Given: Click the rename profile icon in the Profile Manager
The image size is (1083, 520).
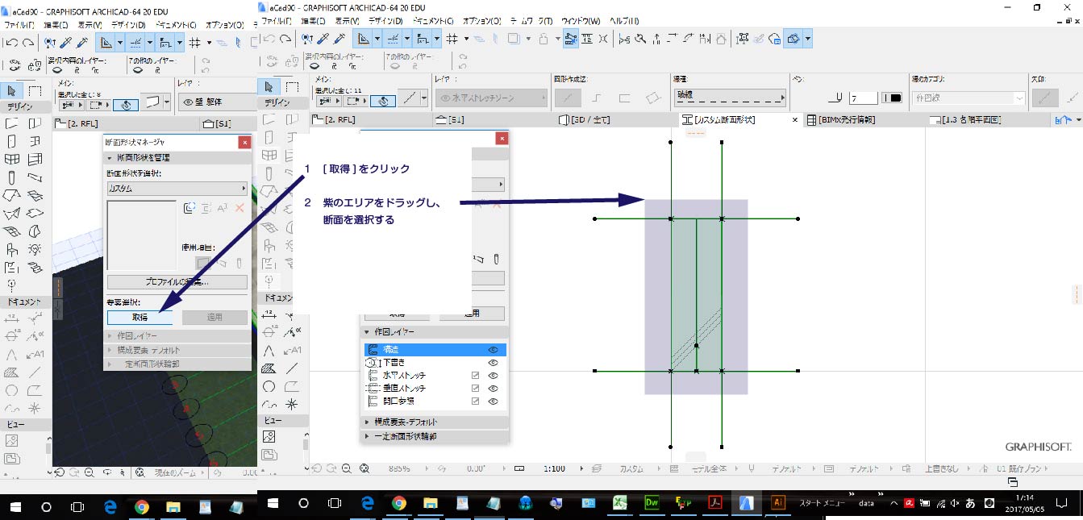Looking at the screenshot, I should (x=223, y=208).
